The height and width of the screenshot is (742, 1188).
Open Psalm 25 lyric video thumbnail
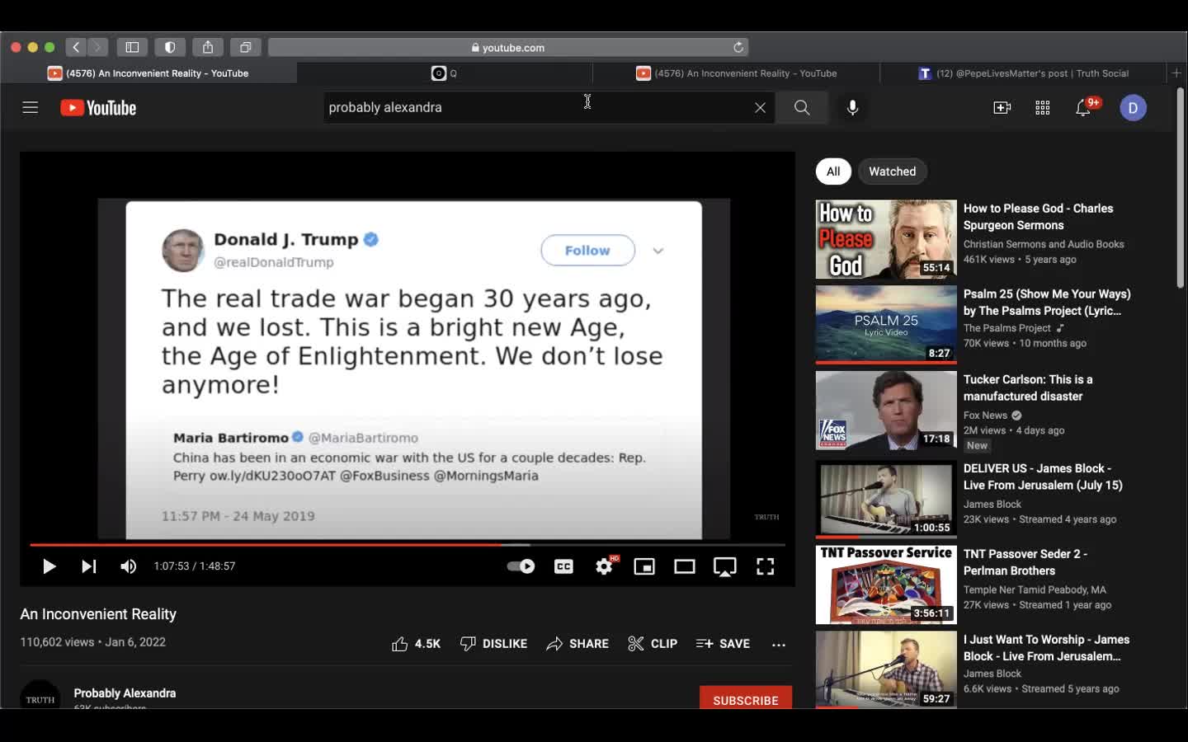point(886,325)
